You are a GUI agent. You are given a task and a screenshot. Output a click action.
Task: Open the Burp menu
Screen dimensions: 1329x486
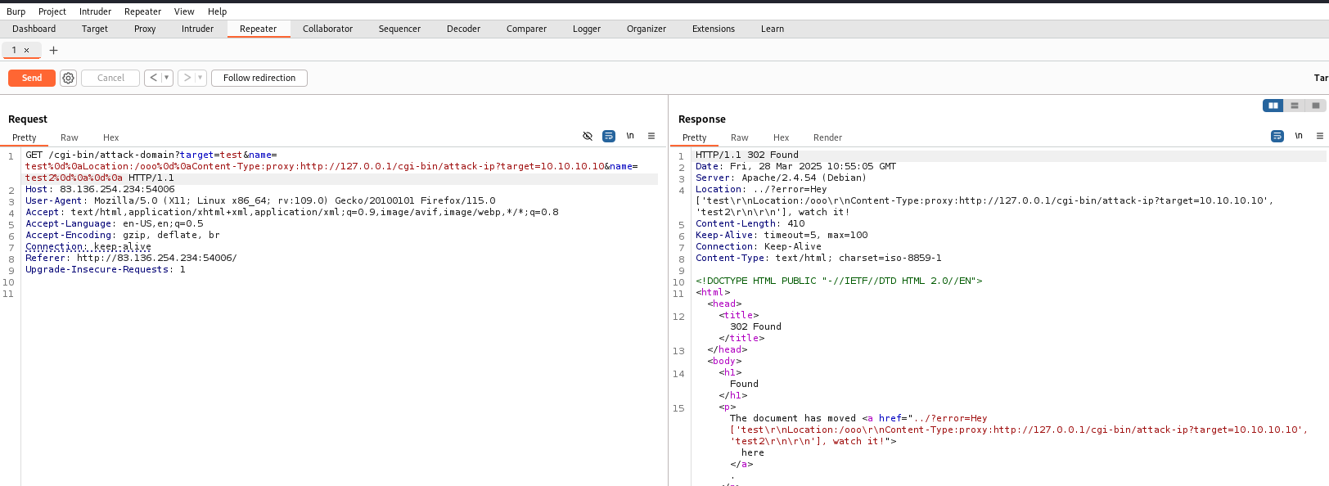[x=16, y=11]
